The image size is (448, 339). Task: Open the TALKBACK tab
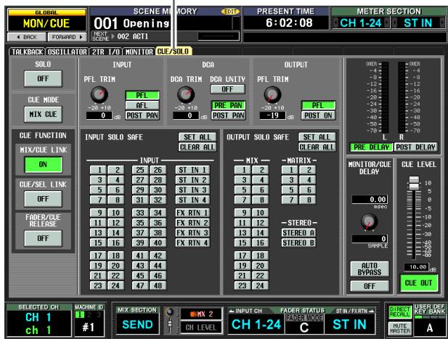pyautogui.click(x=27, y=52)
